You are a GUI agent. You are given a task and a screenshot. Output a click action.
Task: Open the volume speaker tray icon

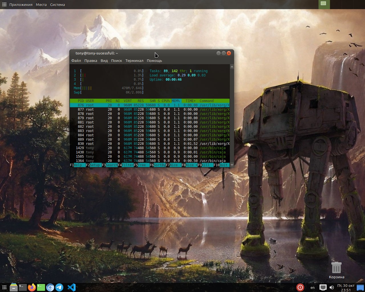(x=332, y=287)
